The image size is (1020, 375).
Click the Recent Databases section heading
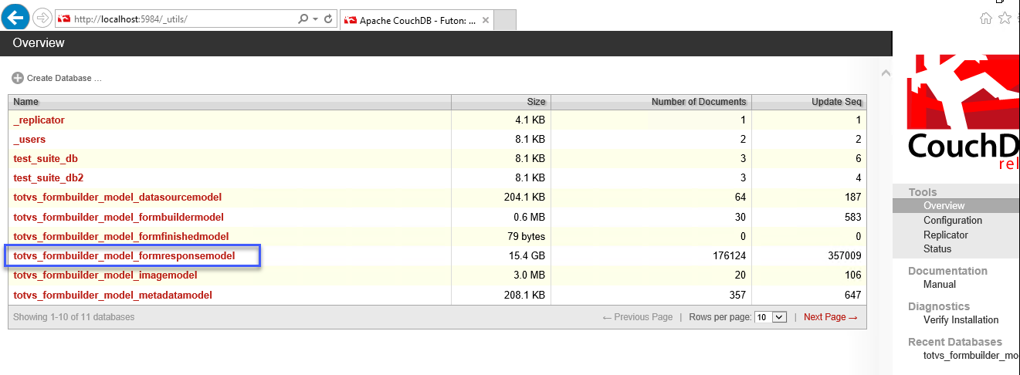[x=954, y=342]
